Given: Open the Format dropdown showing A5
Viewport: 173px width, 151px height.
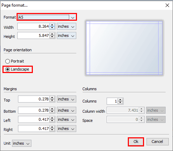Looking at the screenshot, I should click(47, 17).
